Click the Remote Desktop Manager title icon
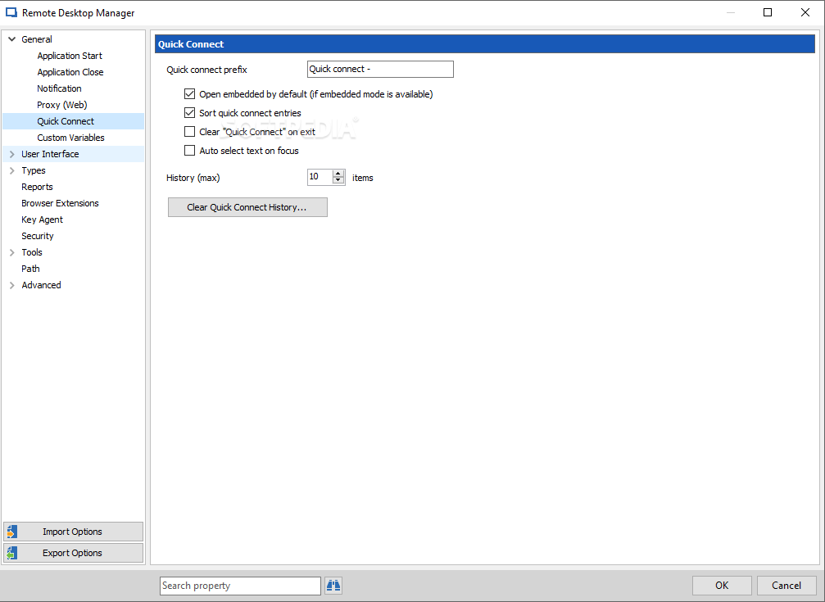825x602 pixels. pyautogui.click(x=11, y=12)
